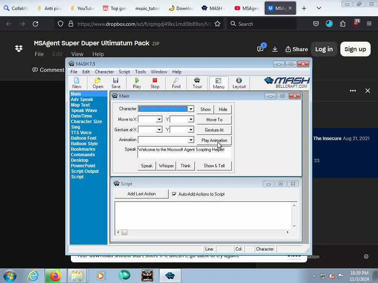The image size is (378, 283).
Task: Switch to the MASH browser tab
Action: 213,8
